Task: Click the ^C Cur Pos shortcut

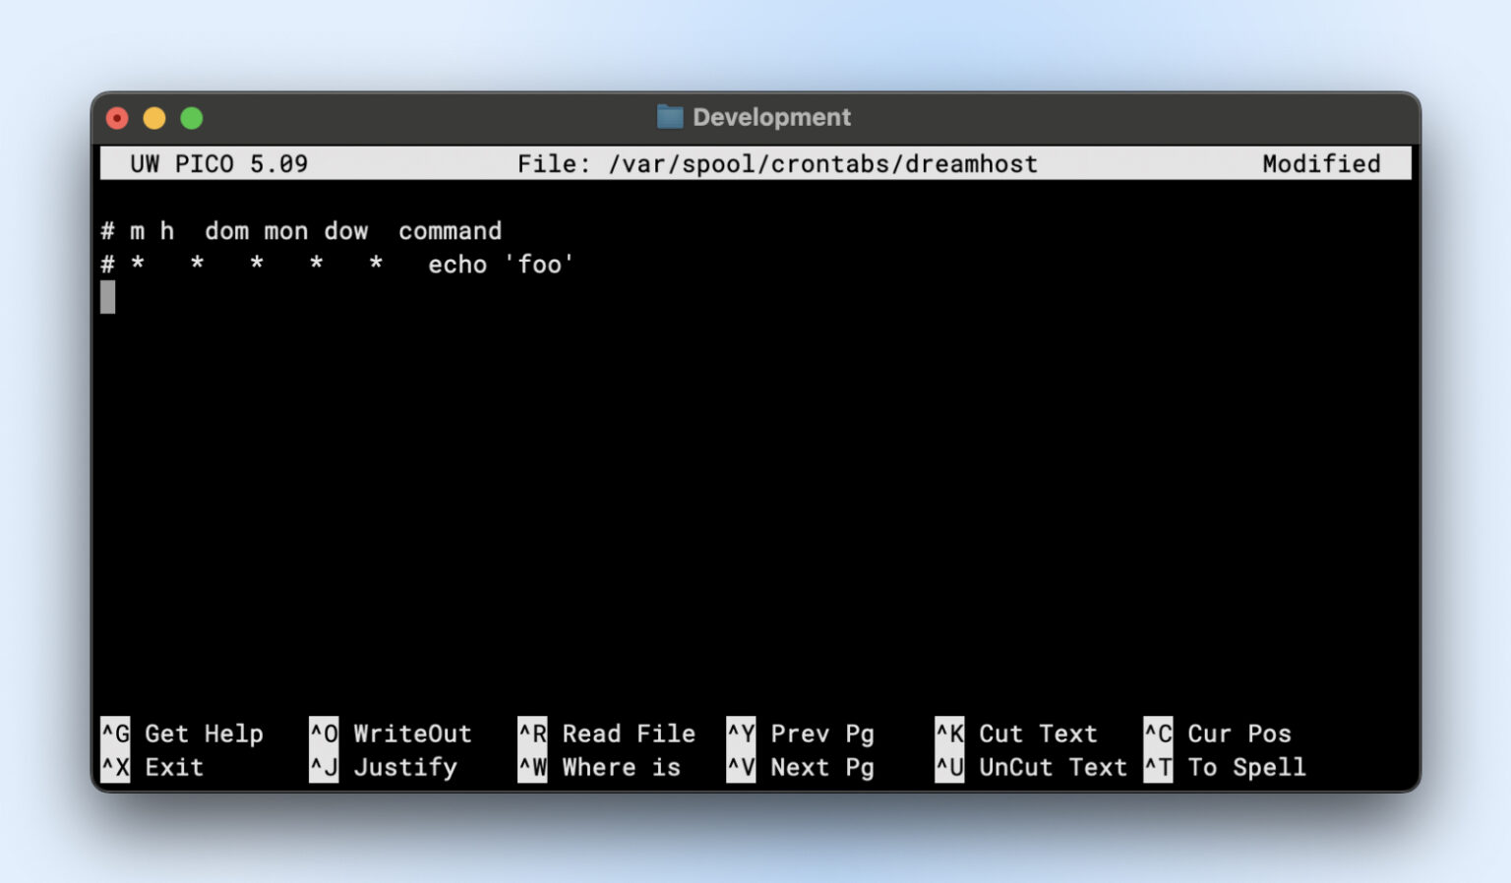Action: (1218, 734)
